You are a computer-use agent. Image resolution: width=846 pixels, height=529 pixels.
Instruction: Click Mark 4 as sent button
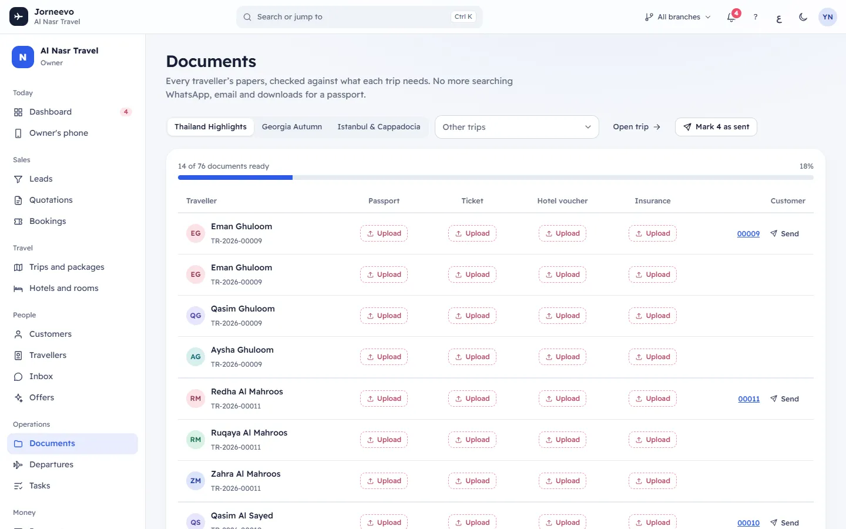point(716,127)
